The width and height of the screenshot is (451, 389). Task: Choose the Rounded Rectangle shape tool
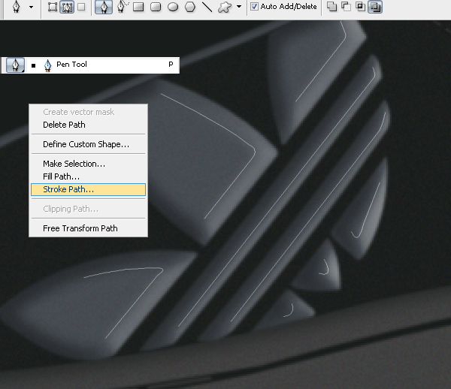(156, 7)
